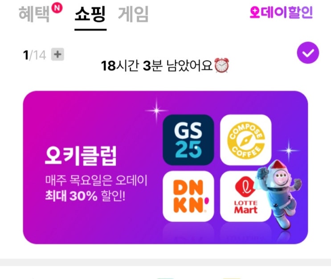Open the Compose Coffee logo tile
Viewport: 331px width, 279px height.
point(246,140)
